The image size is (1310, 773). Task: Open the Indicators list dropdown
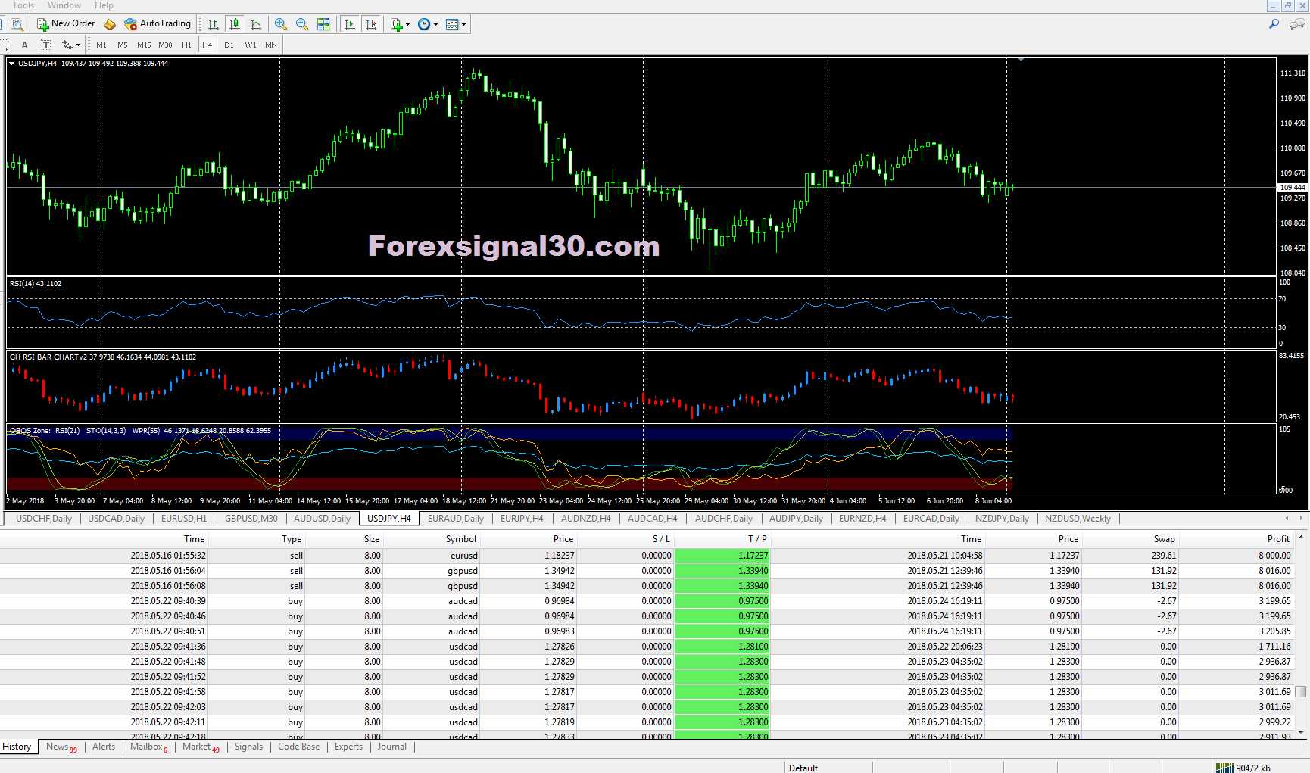(x=400, y=24)
